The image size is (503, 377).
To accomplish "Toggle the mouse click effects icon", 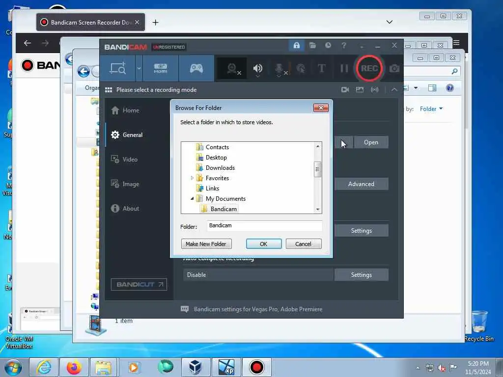I will click(301, 68).
